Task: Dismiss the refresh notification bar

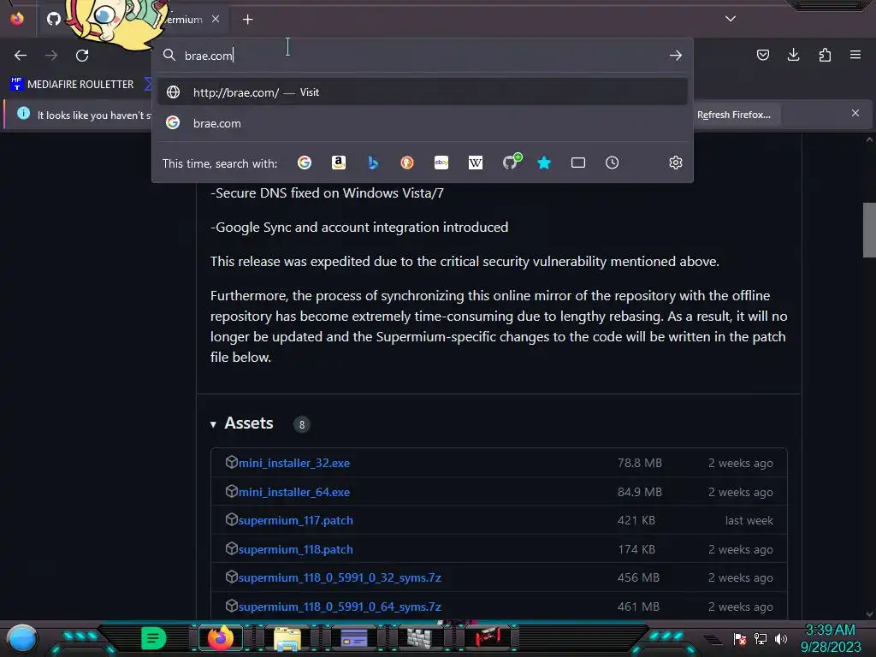Action: click(x=855, y=114)
